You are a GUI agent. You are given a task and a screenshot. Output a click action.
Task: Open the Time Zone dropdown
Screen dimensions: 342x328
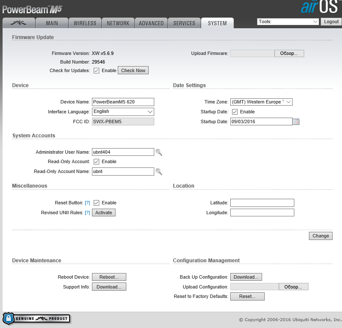(261, 102)
